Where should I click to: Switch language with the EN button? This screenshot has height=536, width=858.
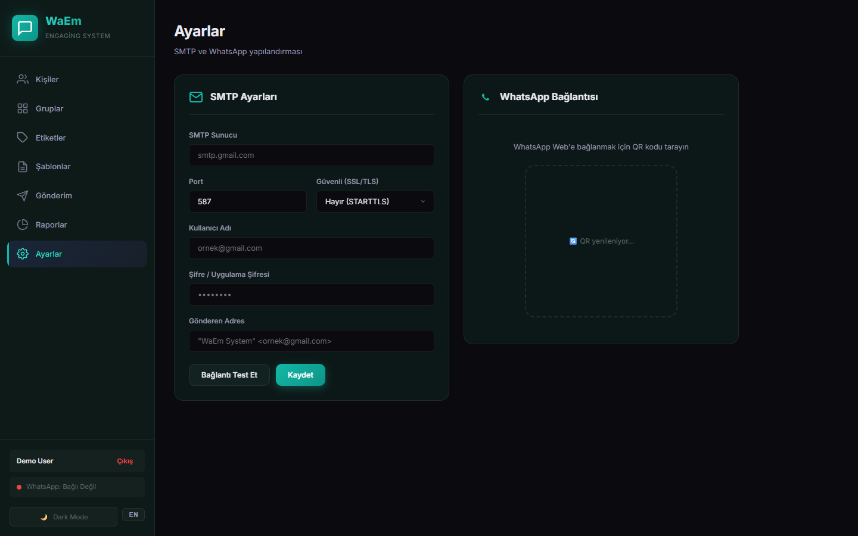pyautogui.click(x=133, y=515)
